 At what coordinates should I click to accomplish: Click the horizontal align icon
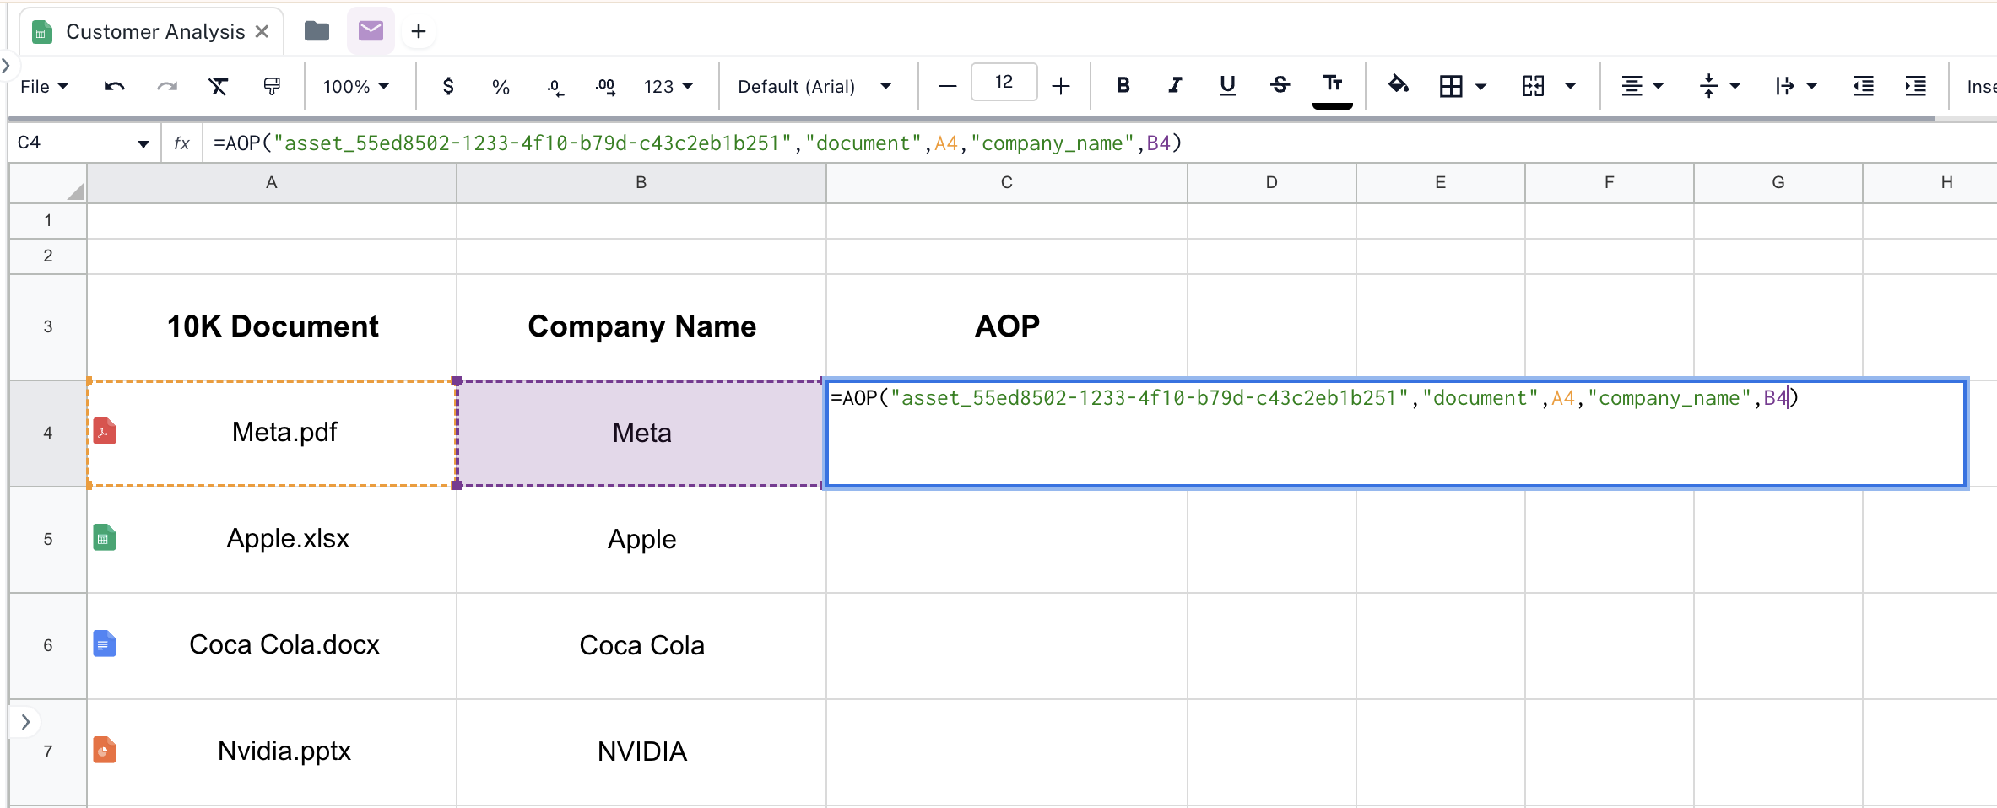coord(1632,86)
